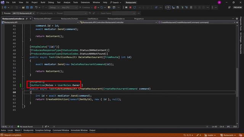Screen dimensions: 244x137
Task: Switch to the Program.cs tab
Action: [x=139, y=19]
